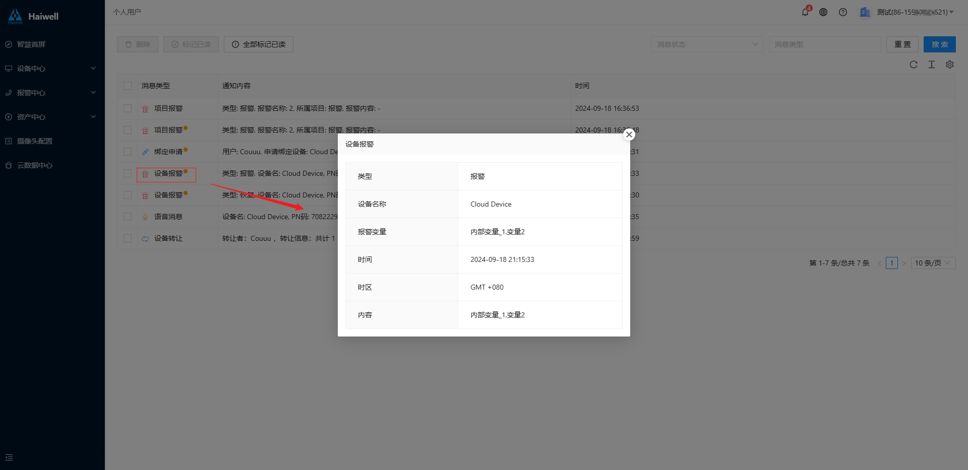Check the 语音消息 row checkbox
The width and height of the screenshot is (968, 470).
[x=128, y=217]
